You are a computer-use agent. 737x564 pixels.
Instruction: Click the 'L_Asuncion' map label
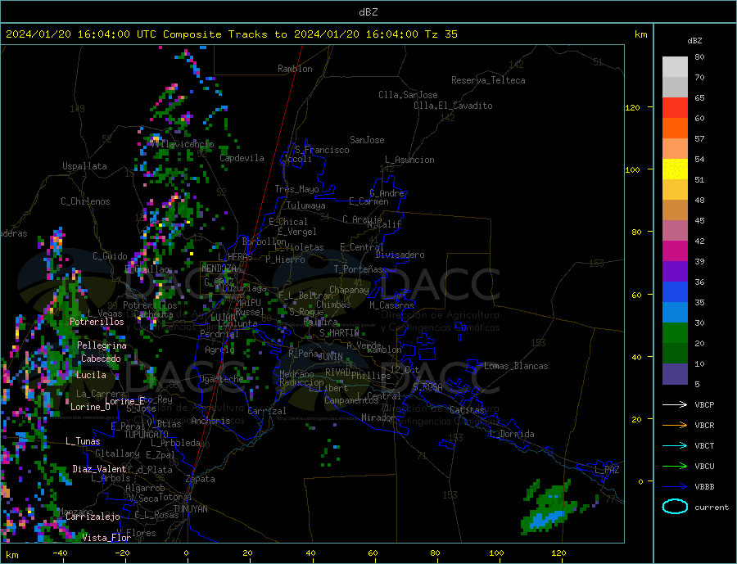click(410, 160)
